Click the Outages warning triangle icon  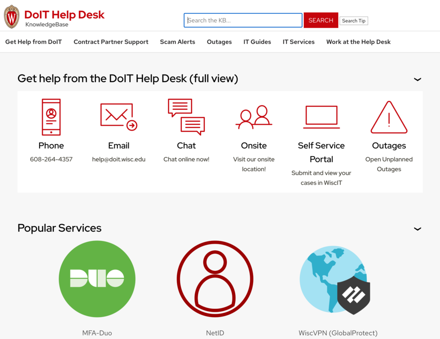pos(389,117)
